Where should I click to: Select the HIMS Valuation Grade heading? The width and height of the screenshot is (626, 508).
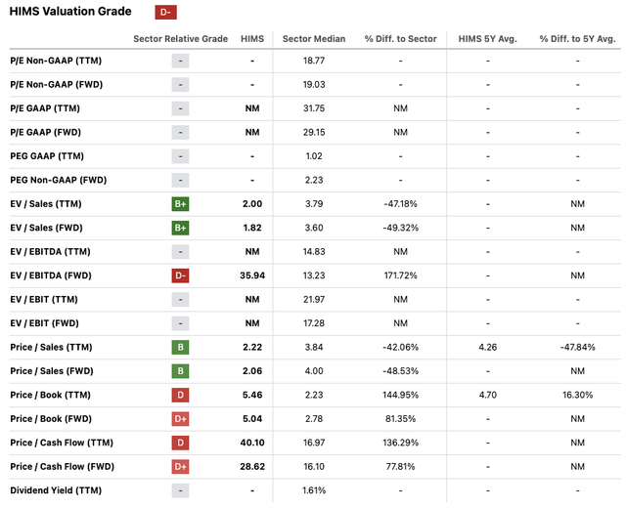[x=70, y=11]
